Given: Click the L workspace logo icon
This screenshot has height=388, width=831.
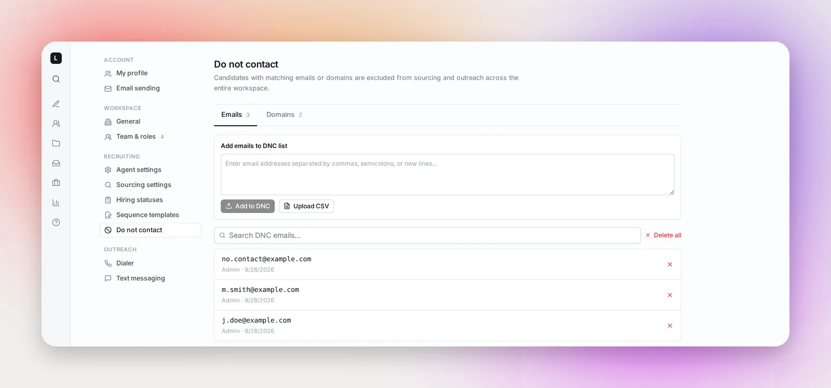Looking at the screenshot, I should (56, 58).
